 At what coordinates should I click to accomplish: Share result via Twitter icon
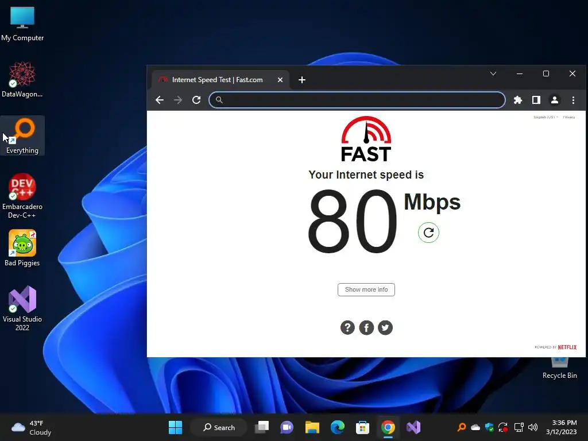pos(385,327)
